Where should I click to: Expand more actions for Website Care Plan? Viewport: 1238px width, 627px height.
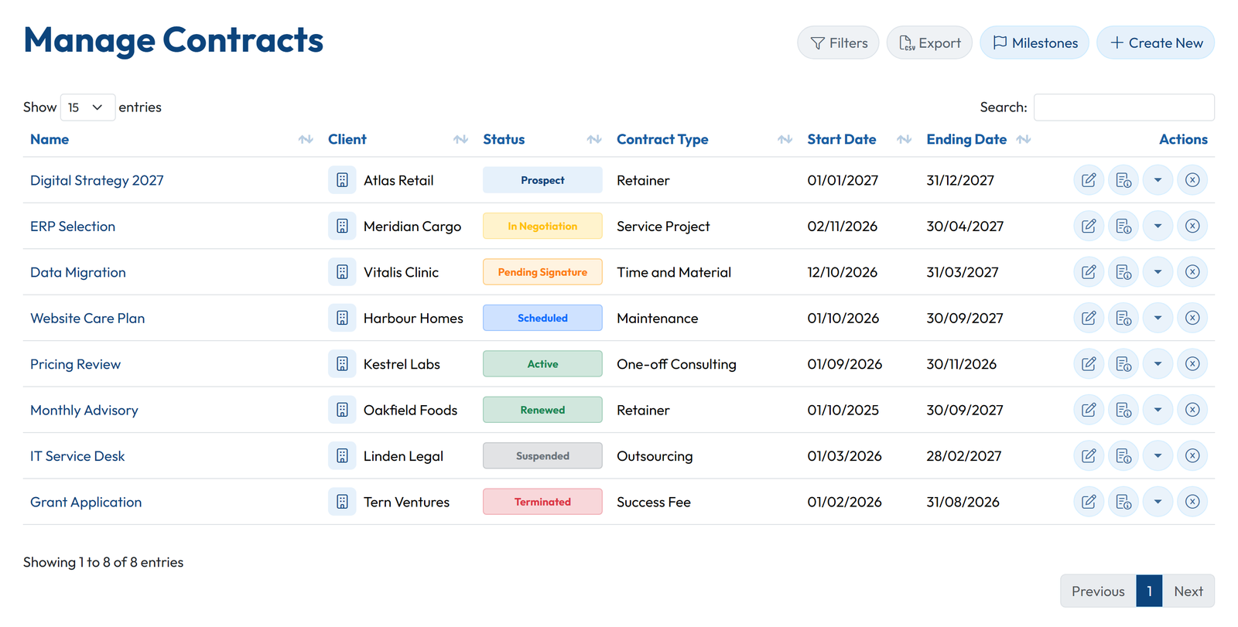1158,318
